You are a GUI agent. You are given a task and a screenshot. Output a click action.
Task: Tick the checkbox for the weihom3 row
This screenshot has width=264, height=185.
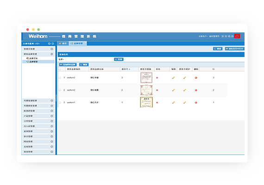tap(60, 78)
